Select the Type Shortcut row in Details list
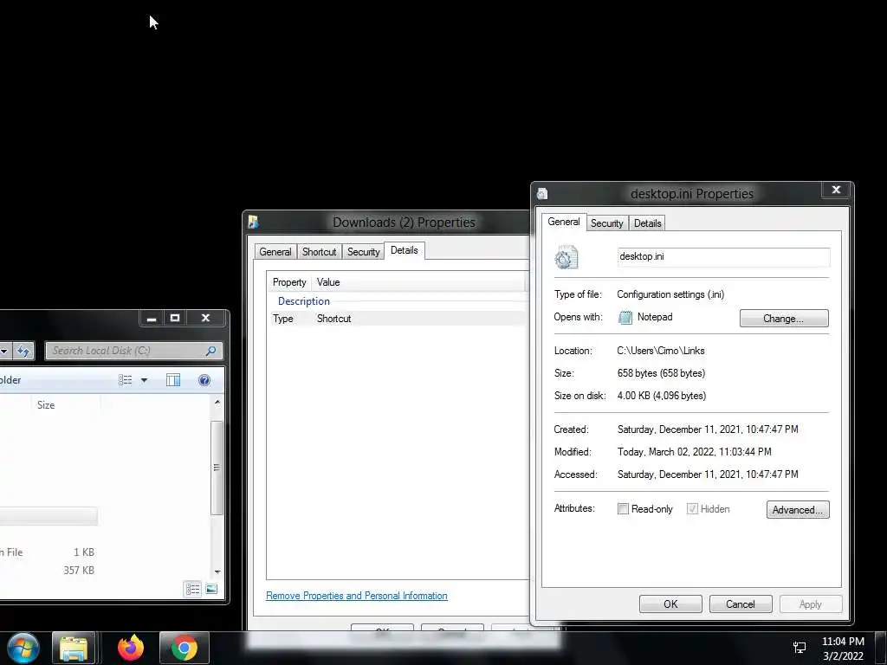This screenshot has height=665, width=887. pos(398,319)
